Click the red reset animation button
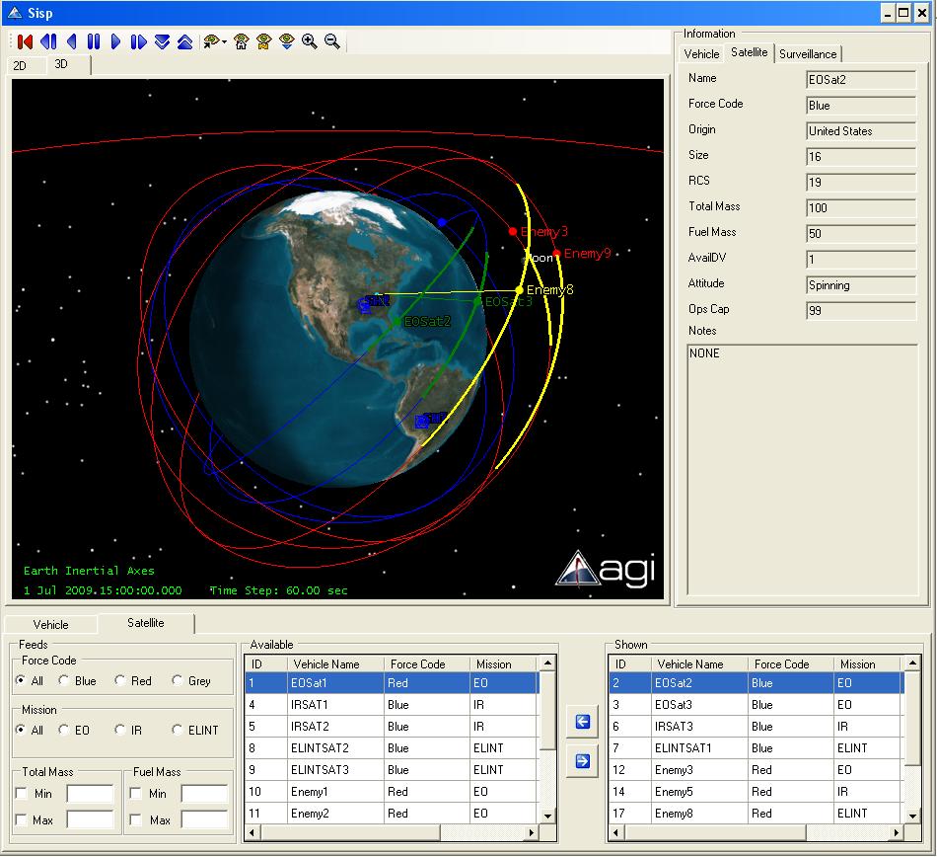 26,41
